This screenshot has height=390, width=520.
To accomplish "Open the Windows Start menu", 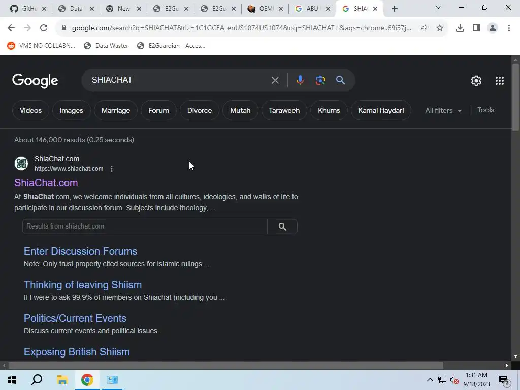I will coord(12,380).
